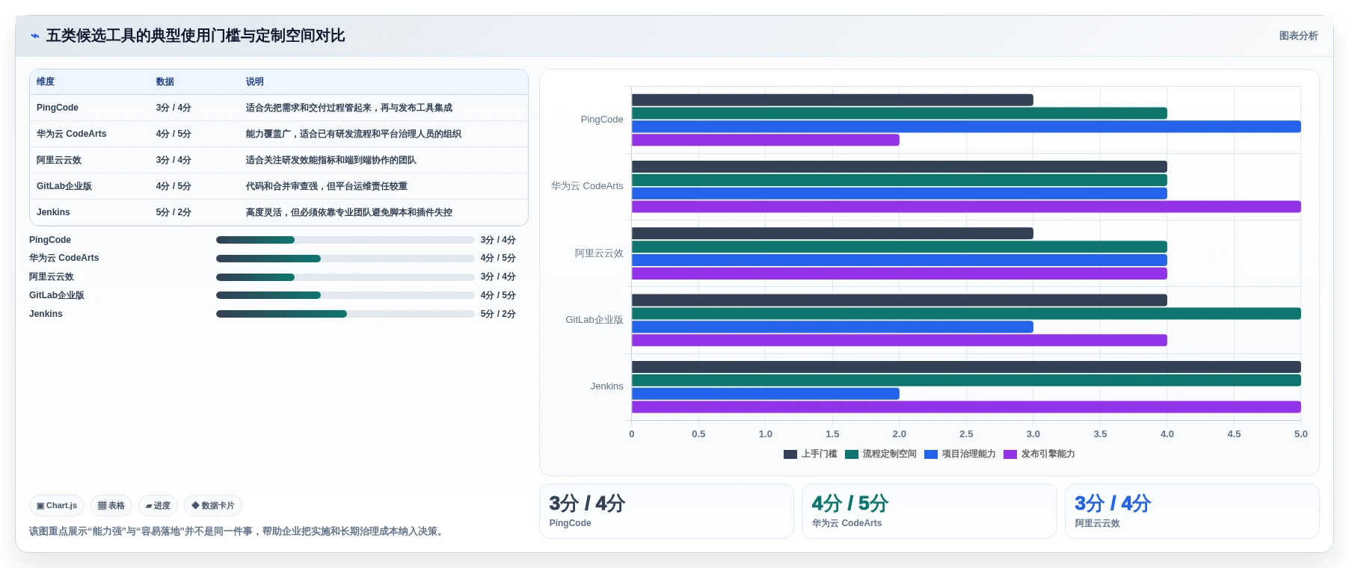Select Jenkins in the table
The height and width of the screenshot is (568, 1349).
(53, 212)
